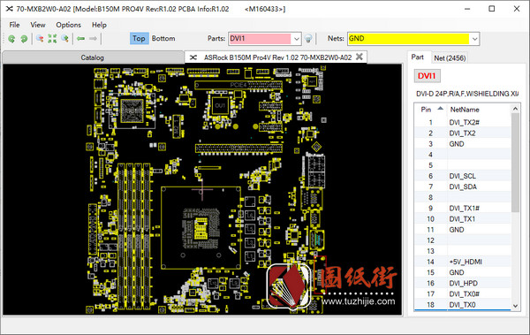Select pin 15 row GND

click(463, 273)
